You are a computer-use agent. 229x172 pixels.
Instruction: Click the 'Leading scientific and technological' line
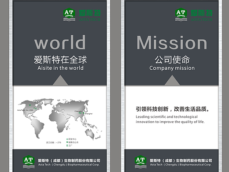[166, 117]
